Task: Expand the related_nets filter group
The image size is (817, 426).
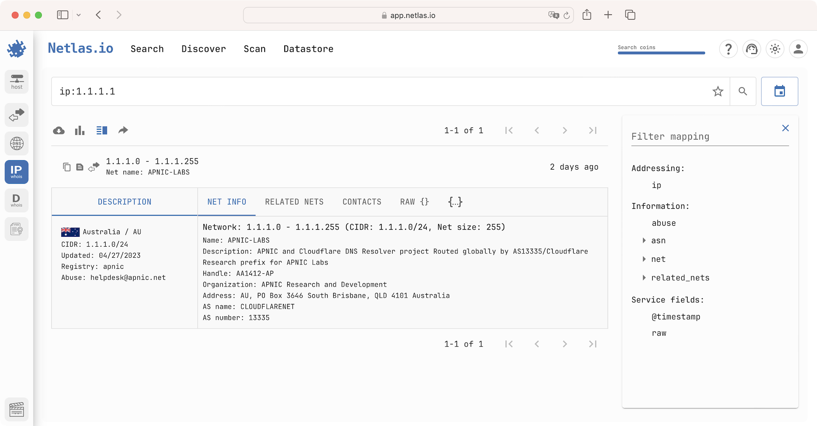Action: click(x=644, y=278)
